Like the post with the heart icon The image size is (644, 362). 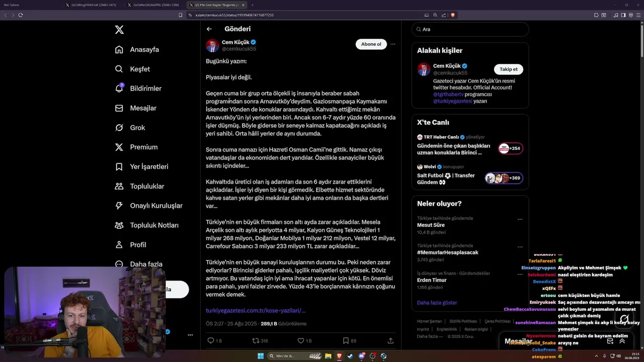pyautogui.click(x=301, y=340)
